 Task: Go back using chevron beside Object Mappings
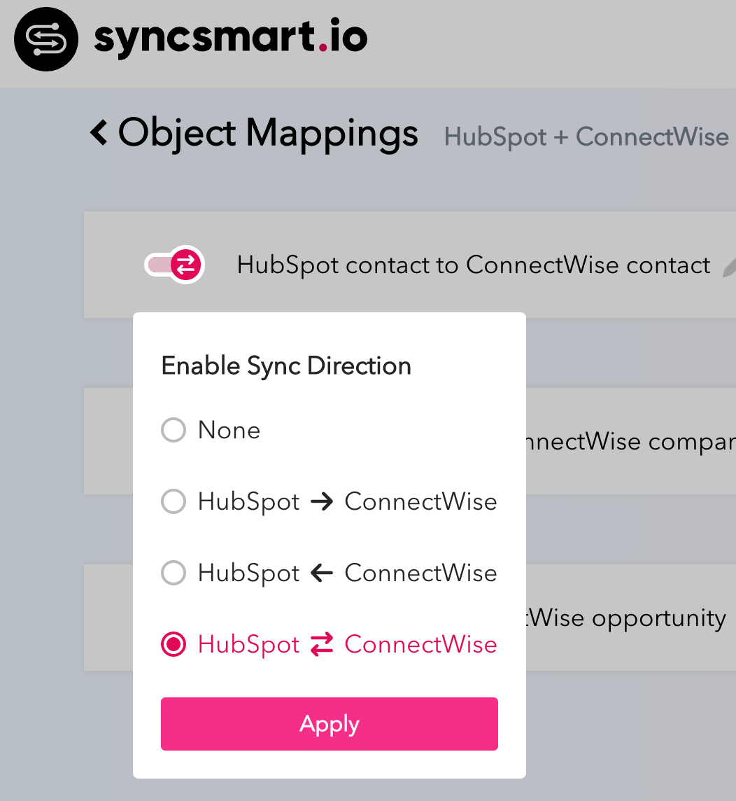pos(99,132)
